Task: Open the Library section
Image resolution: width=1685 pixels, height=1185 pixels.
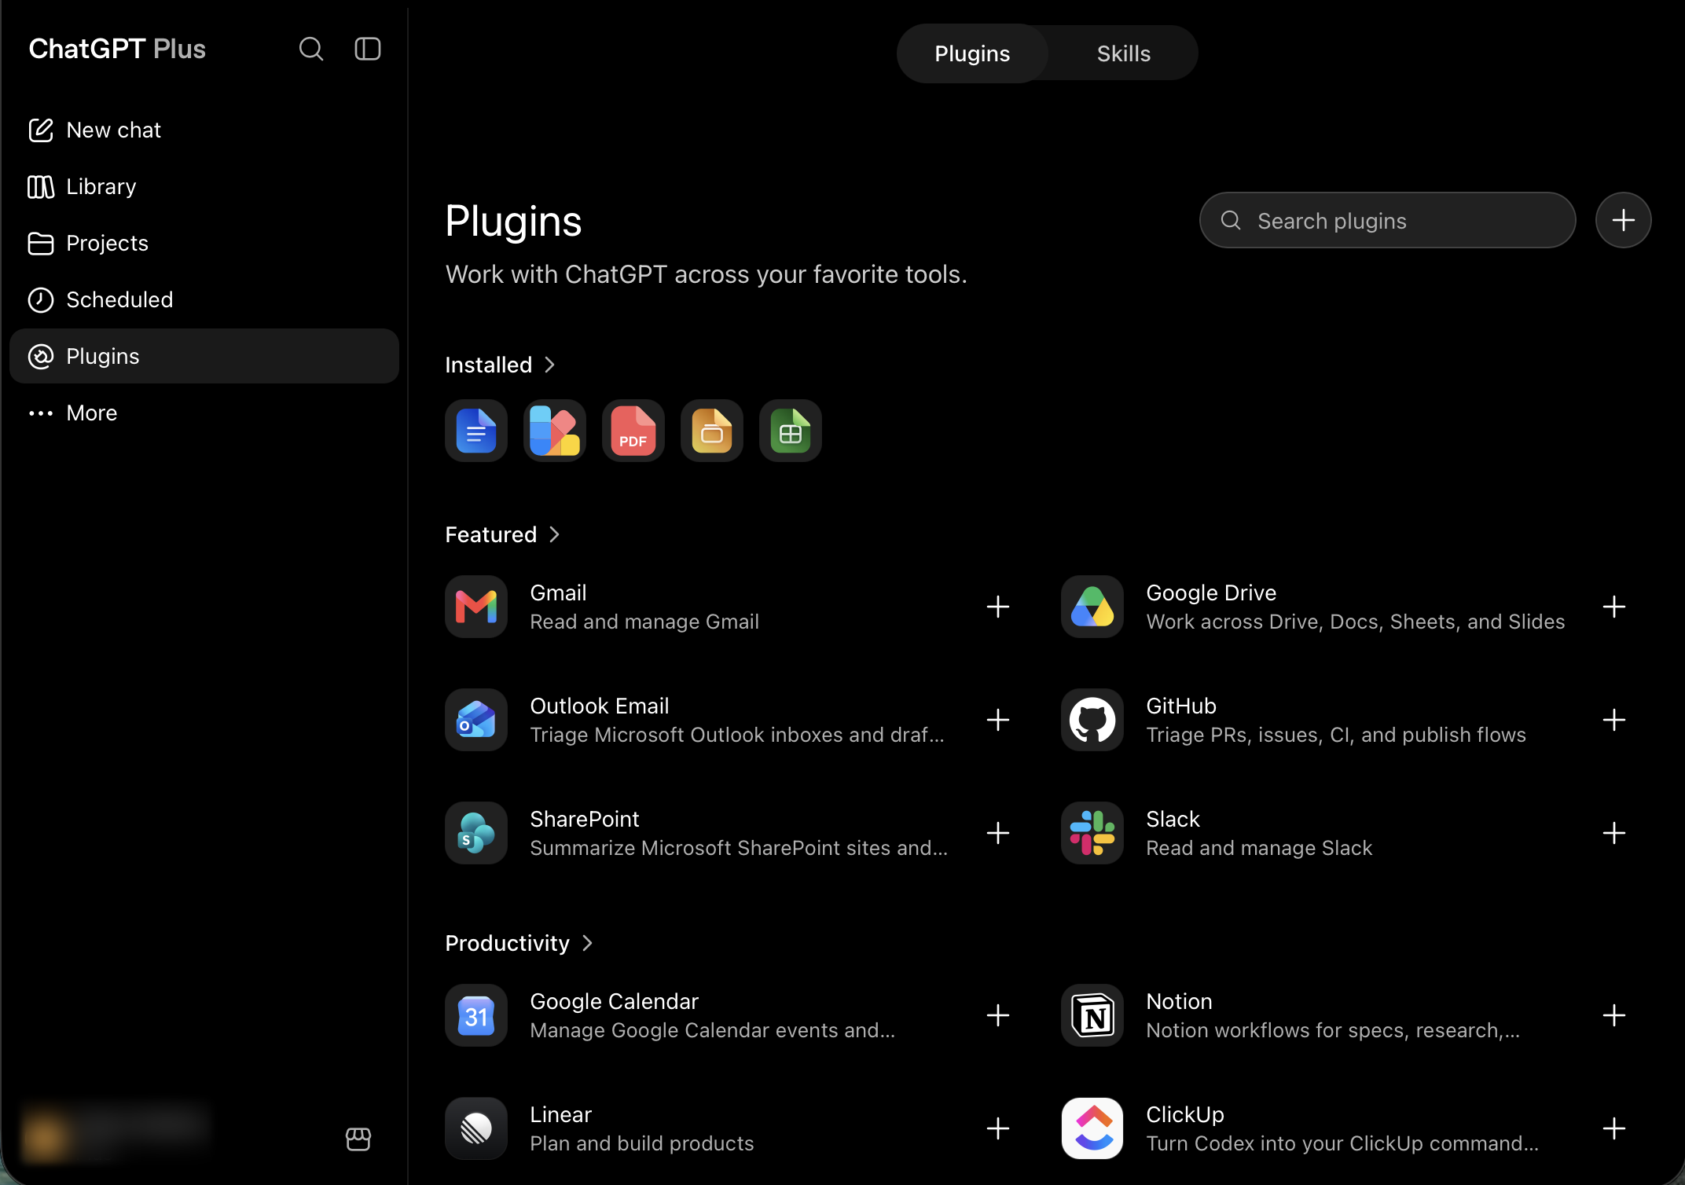Action: [204, 186]
